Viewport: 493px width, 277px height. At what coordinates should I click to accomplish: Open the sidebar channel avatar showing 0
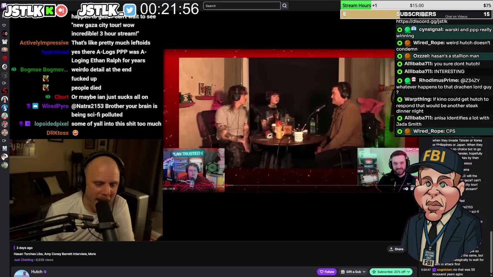pyautogui.click(x=4, y=33)
